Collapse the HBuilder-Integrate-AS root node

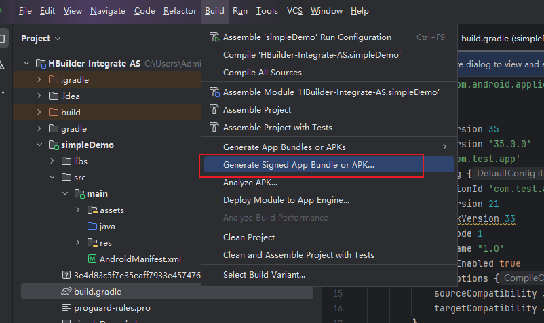point(26,64)
